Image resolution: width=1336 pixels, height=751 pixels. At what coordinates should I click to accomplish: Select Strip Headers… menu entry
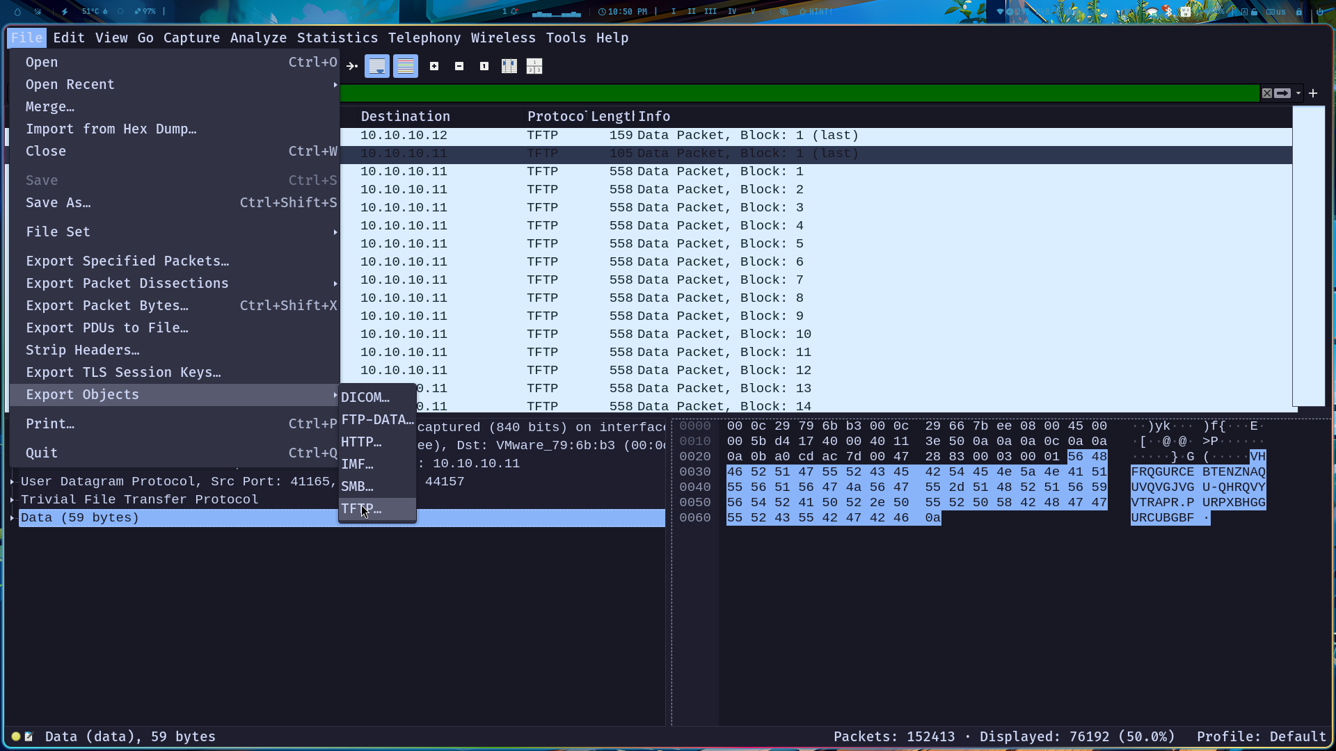pyautogui.click(x=175, y=350)
